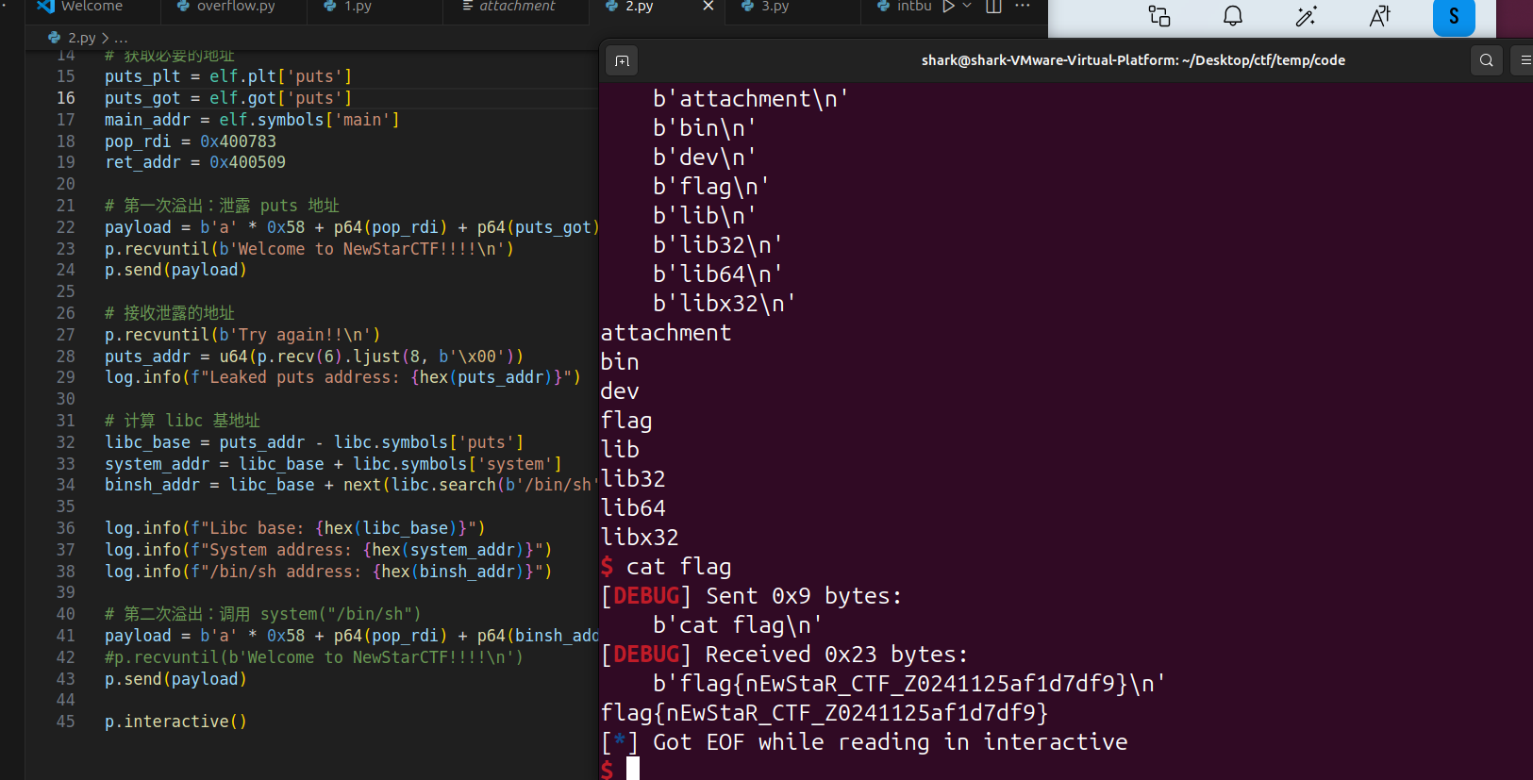The height and width of the screenshot is (780, 1533).
Task: Switch to the attachment tab
Action: [x=508, y=7]
